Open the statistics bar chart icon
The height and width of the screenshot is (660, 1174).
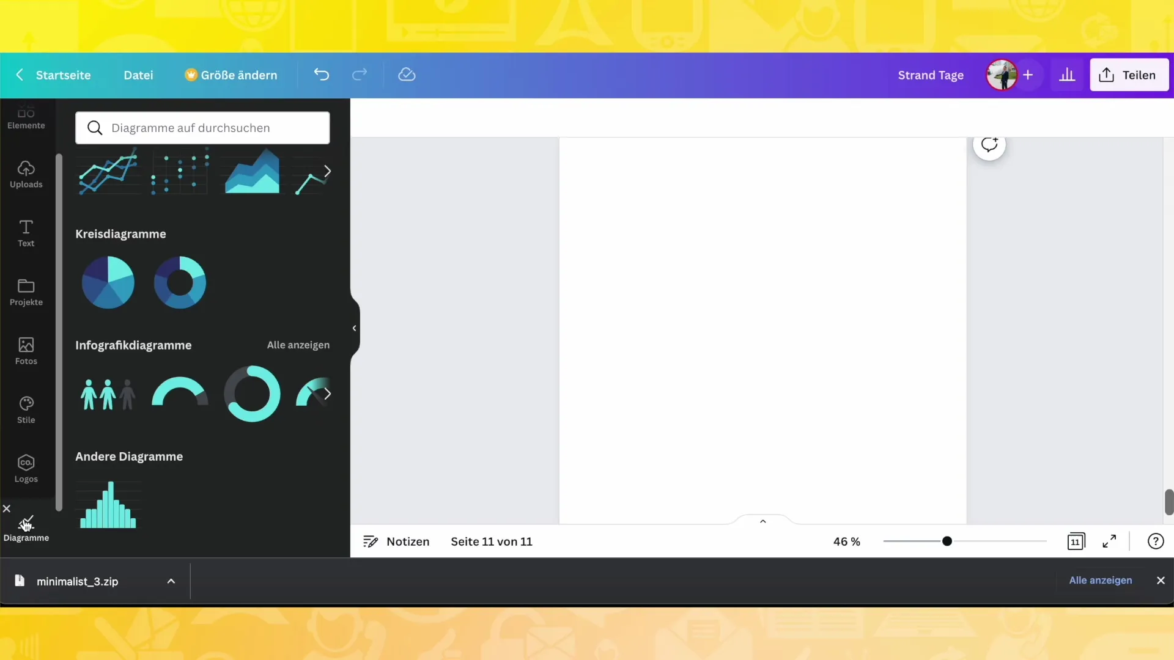[x=1067, y=75]
